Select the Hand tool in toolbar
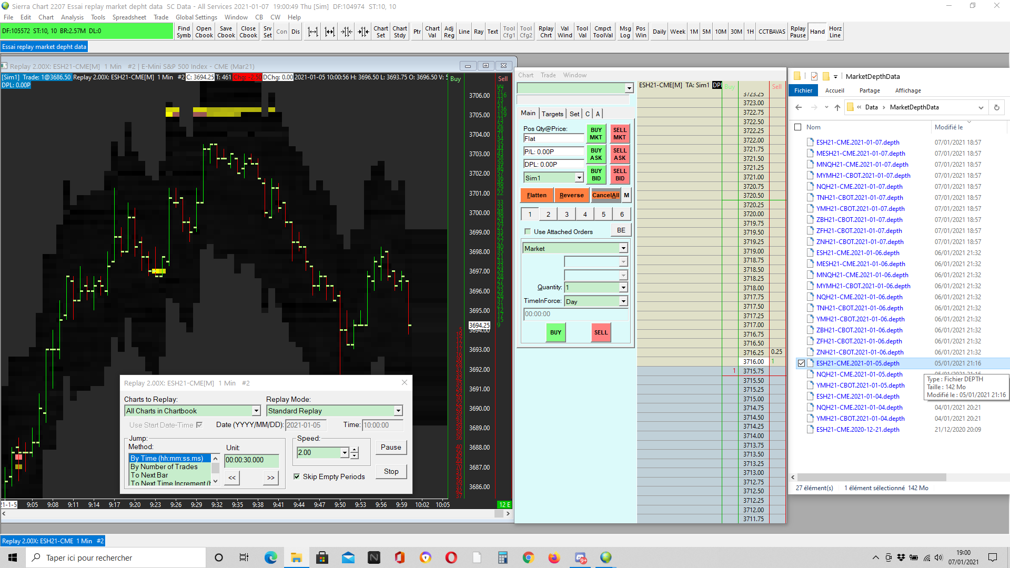The image size is (1010, 568). pyautogui.click(x=817, y=32)
